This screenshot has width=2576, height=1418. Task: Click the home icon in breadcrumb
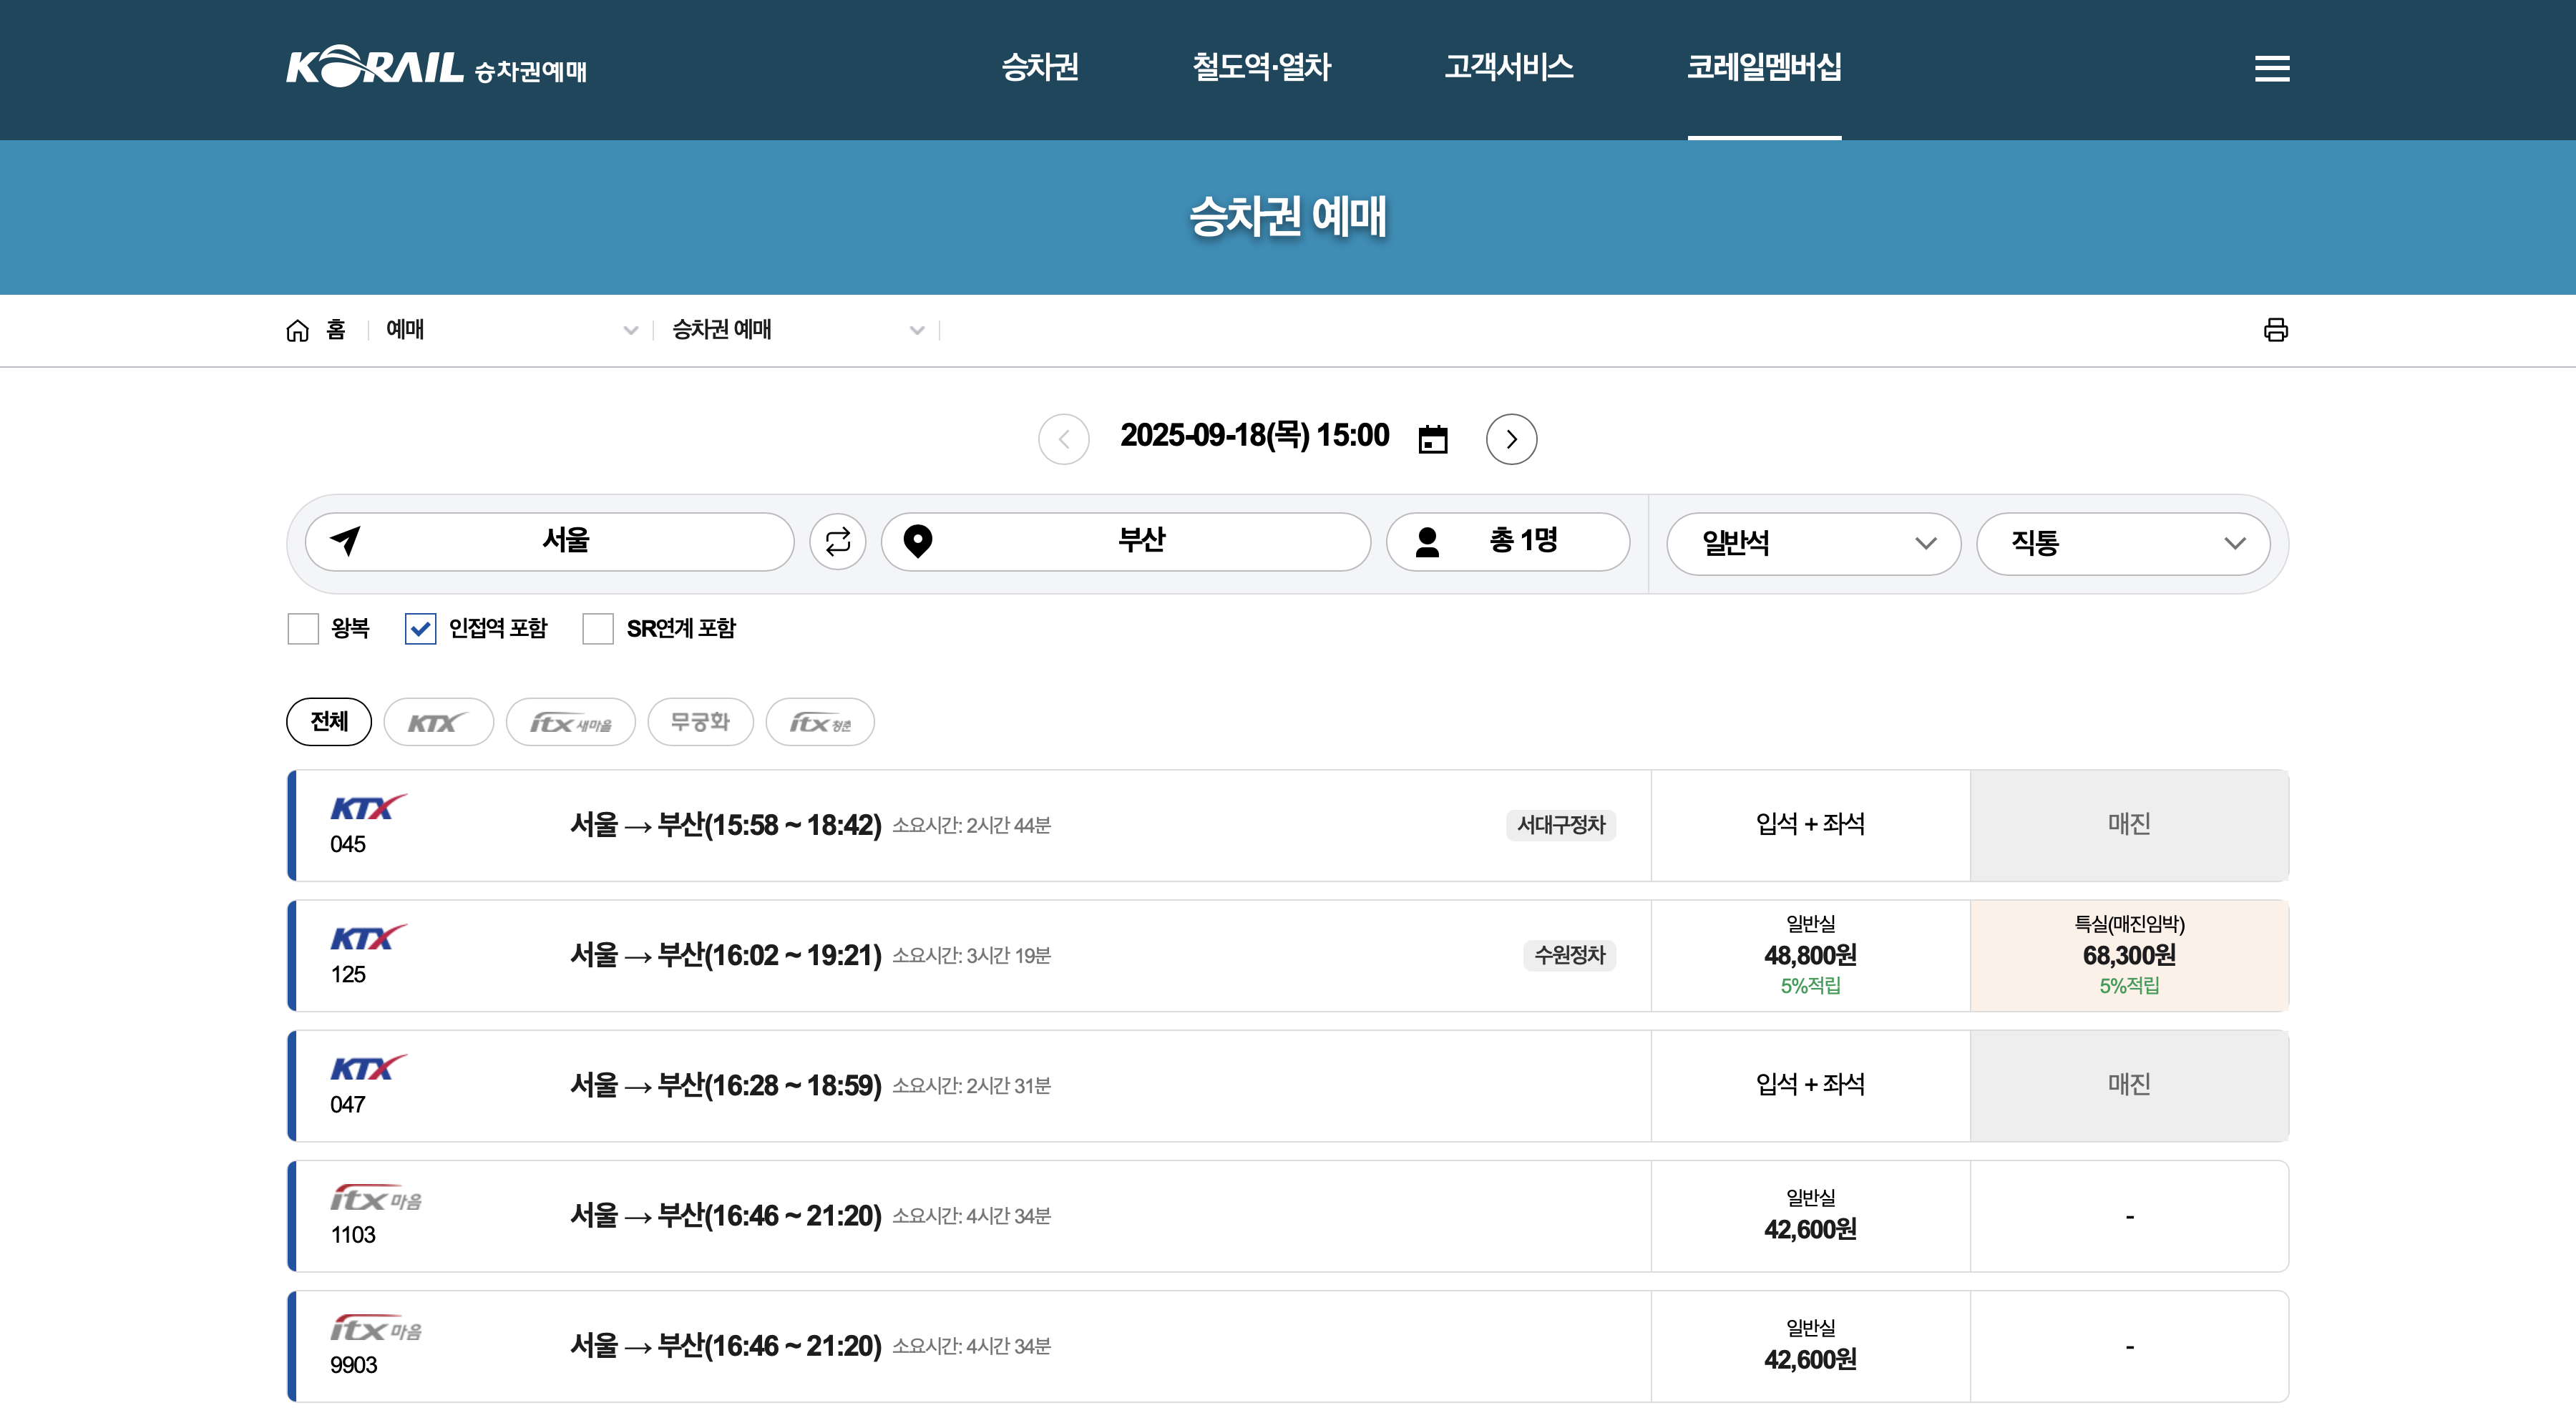point(298,330)
